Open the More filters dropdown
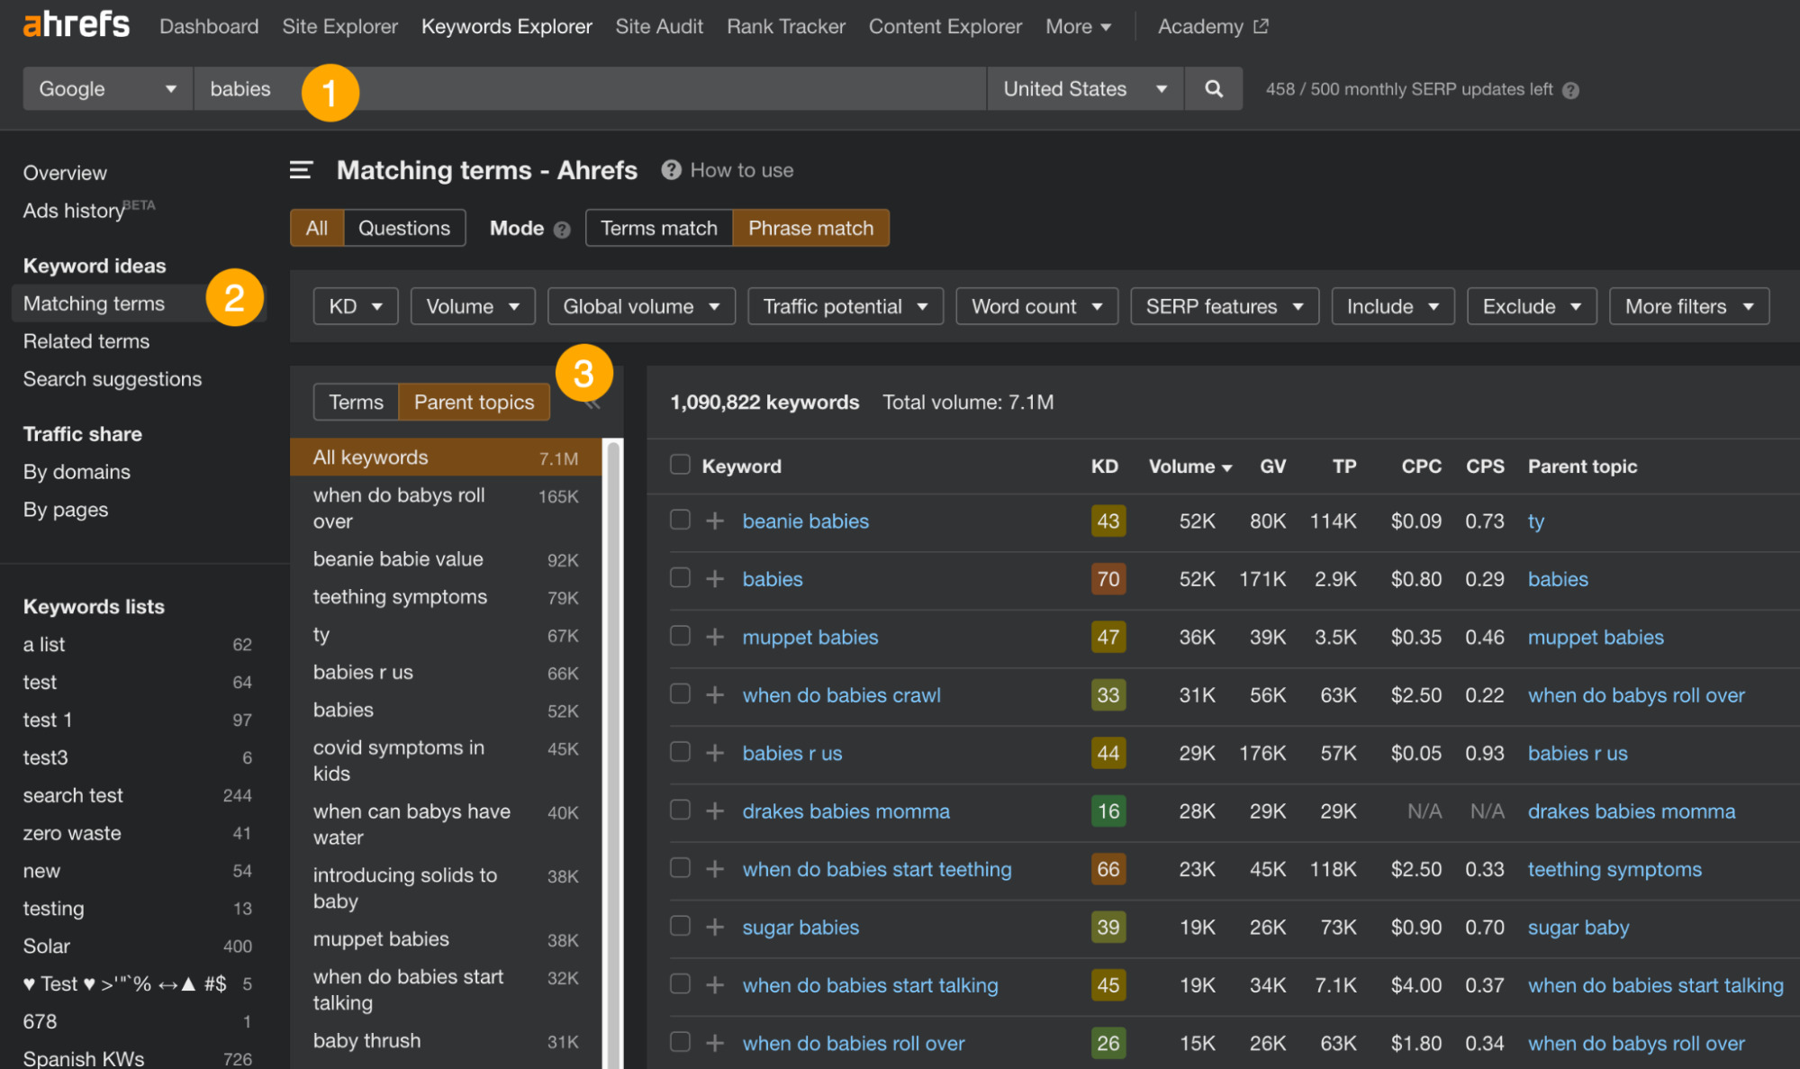 (x=1689, y=306)
